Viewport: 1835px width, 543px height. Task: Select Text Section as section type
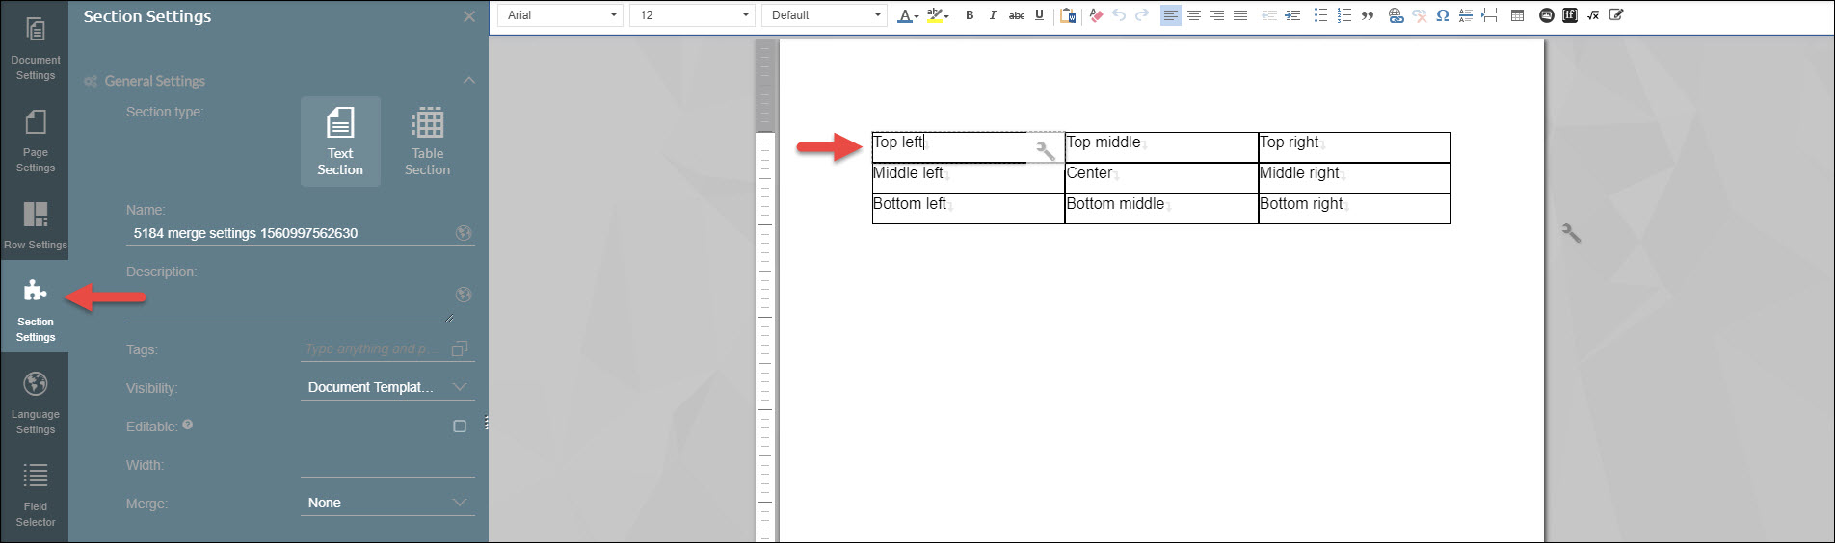[340, 142]
